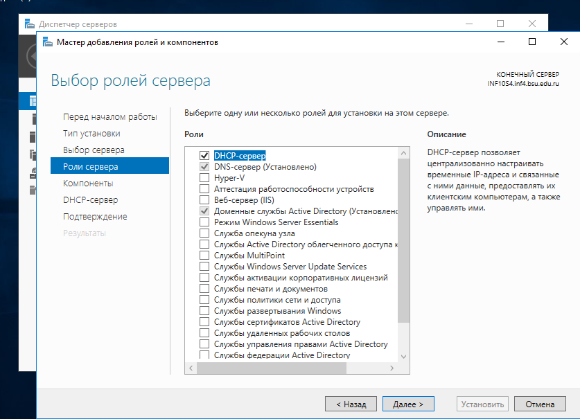This screenshot has width=580, height=419.
Task: Enable Службы развертывания Windows checkbox
Action: tap(204, 311)
